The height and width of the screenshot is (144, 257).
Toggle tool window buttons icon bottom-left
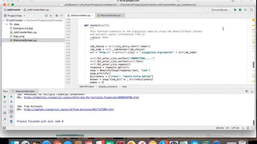4,128
